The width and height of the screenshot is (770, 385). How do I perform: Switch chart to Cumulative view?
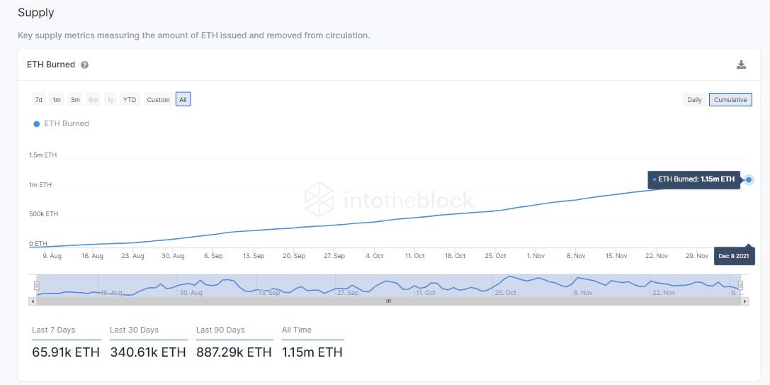[730, 100]
